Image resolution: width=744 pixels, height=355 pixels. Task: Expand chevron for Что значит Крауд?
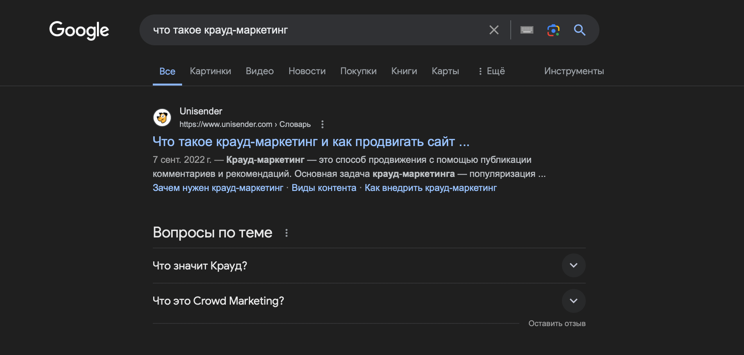point(574,266)
